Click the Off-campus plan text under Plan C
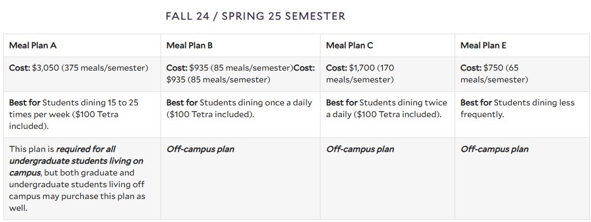 click(x=360, y=149)
